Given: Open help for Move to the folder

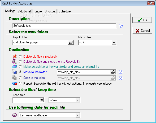Looking at the screenshot, I should [x=120, y=72].
